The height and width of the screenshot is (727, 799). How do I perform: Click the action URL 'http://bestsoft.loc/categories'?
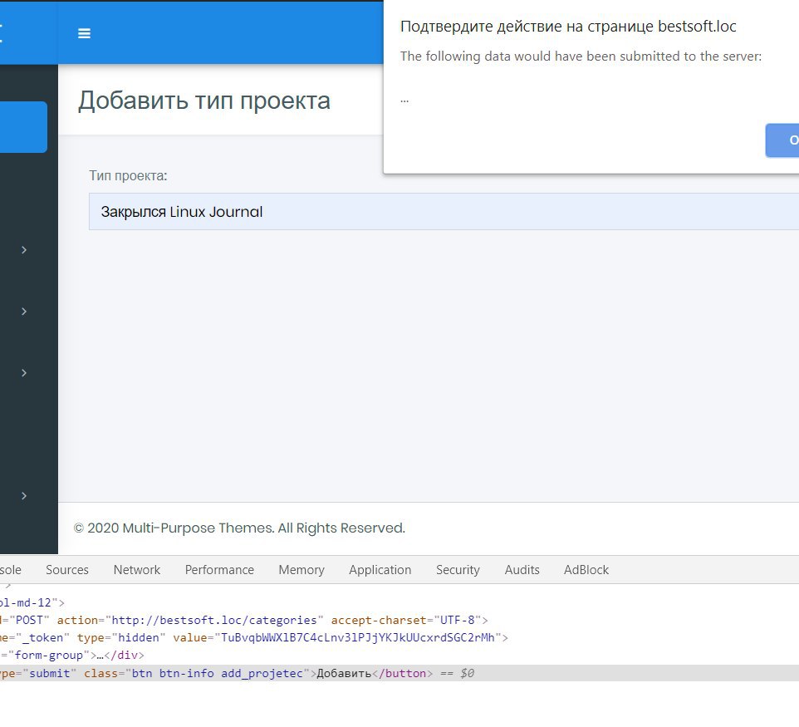(214, 621)
